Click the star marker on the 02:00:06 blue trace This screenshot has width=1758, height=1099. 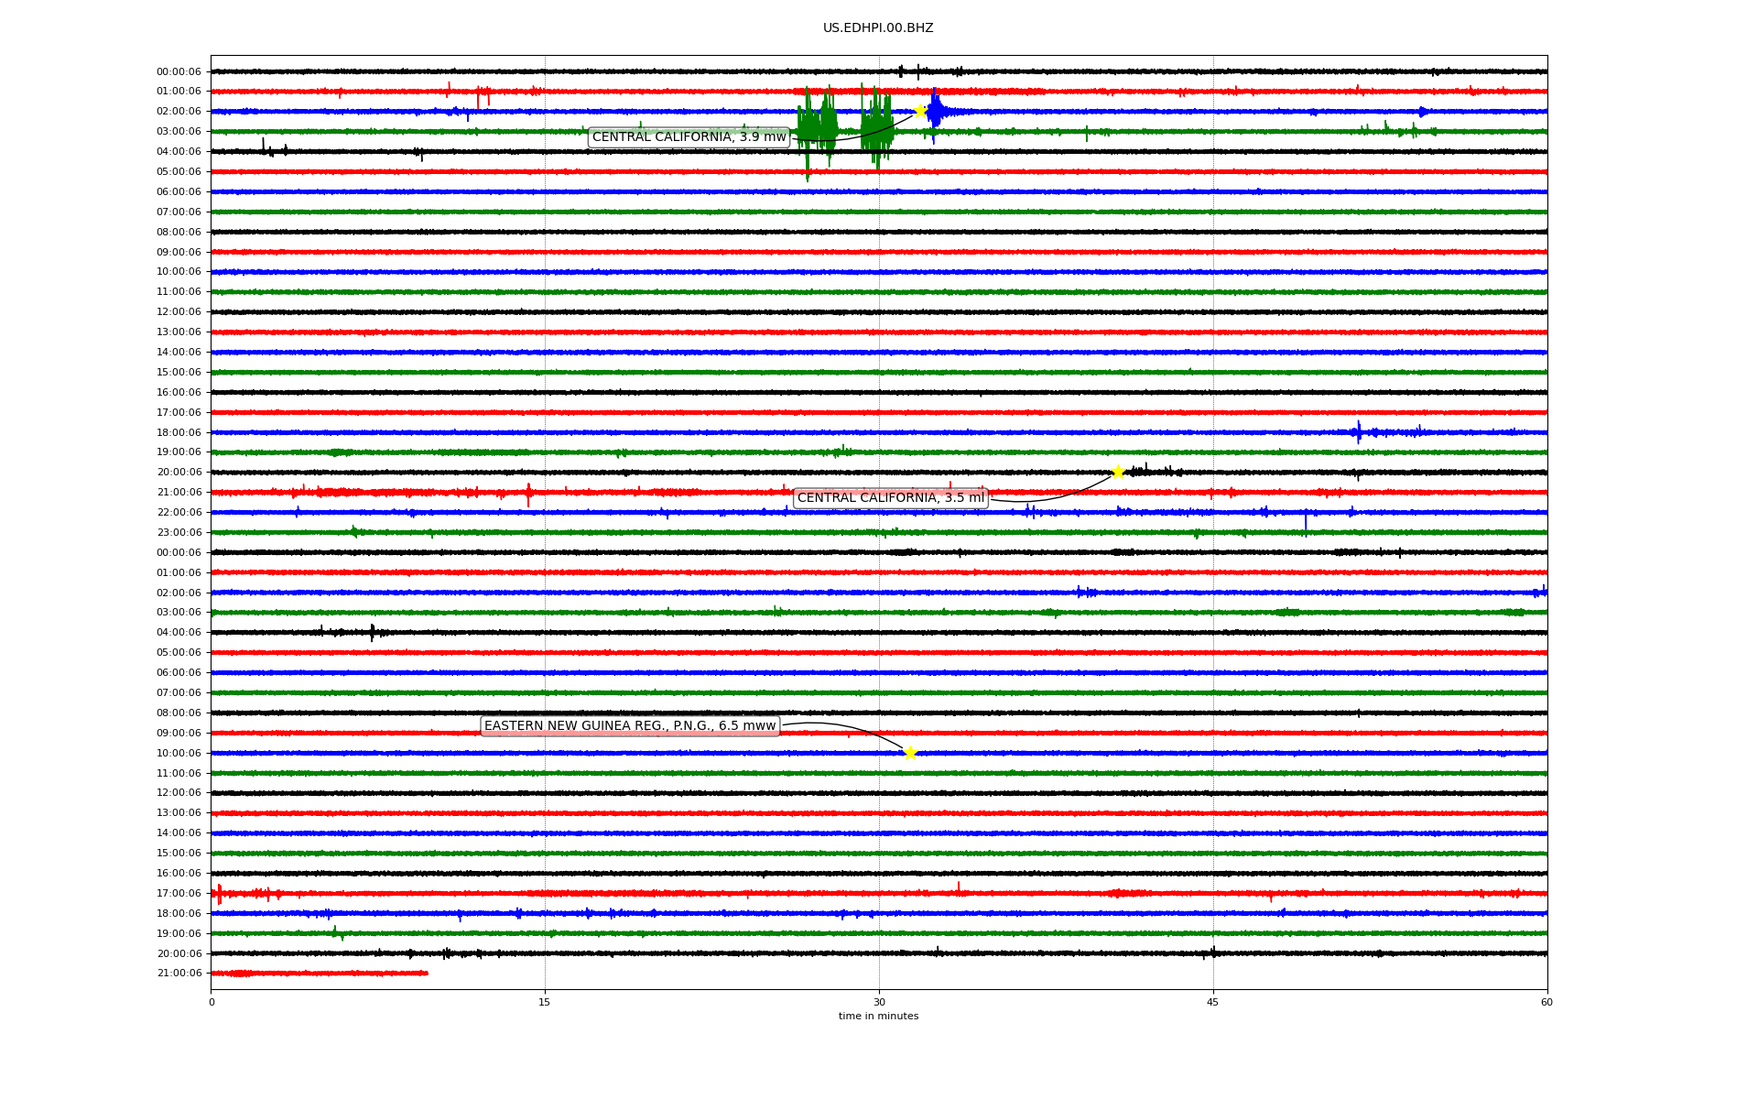pos(919,111)
